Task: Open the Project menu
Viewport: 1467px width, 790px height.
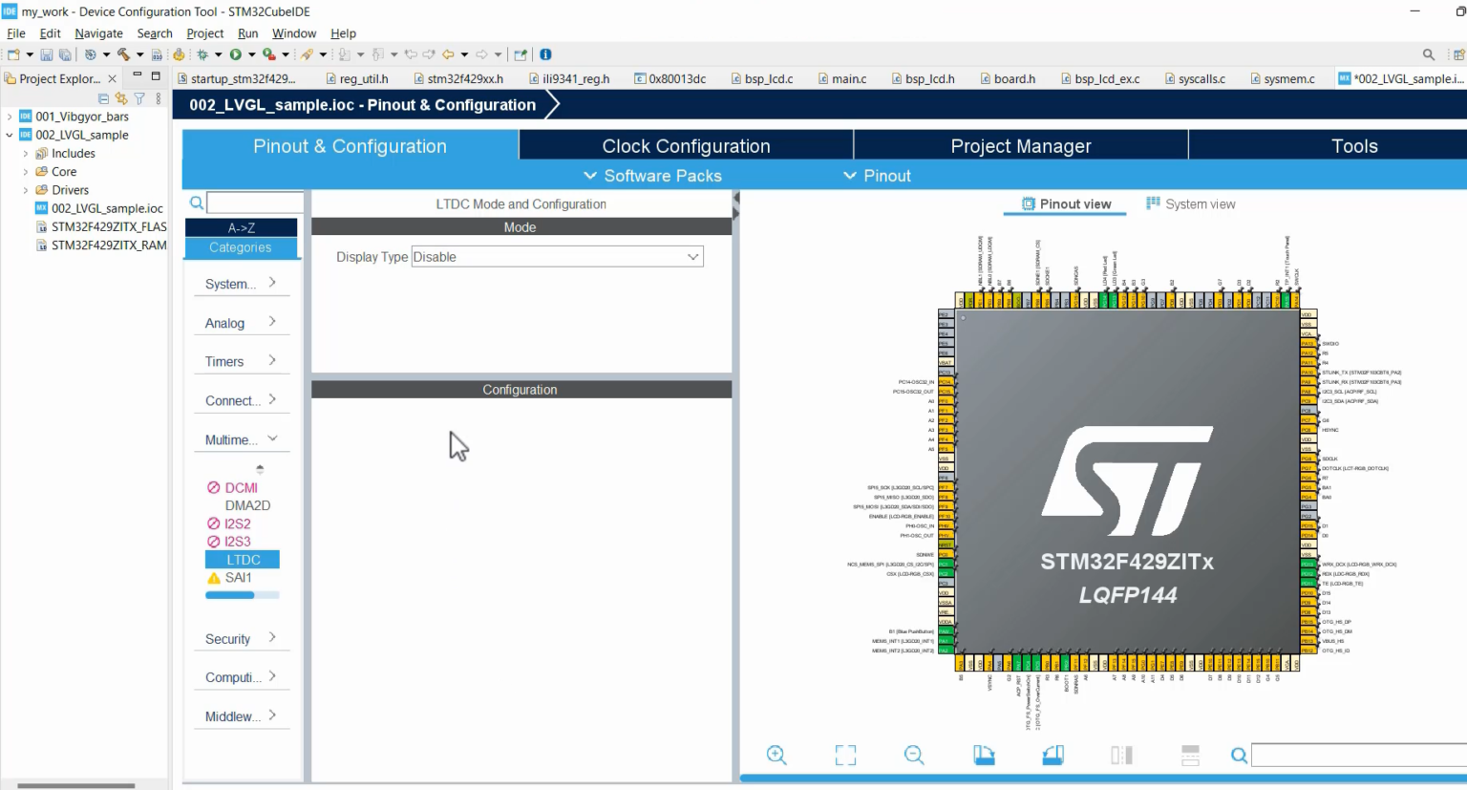Action: (x=205, y=33)
